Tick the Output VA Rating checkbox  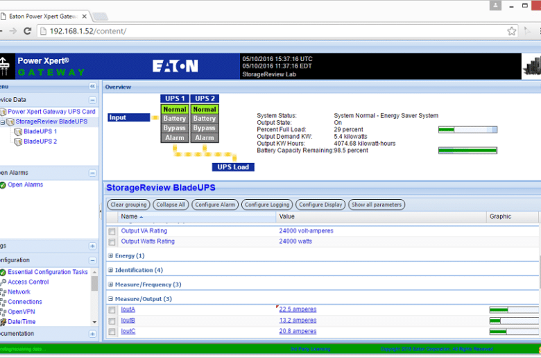(112, 231)
